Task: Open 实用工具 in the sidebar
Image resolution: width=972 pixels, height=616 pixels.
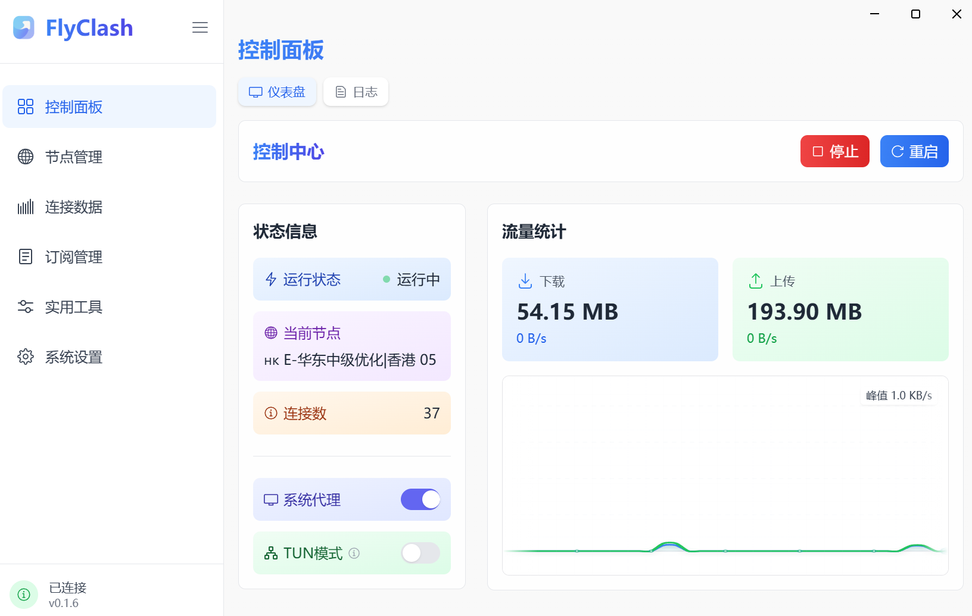Action: tap(110, 307)
